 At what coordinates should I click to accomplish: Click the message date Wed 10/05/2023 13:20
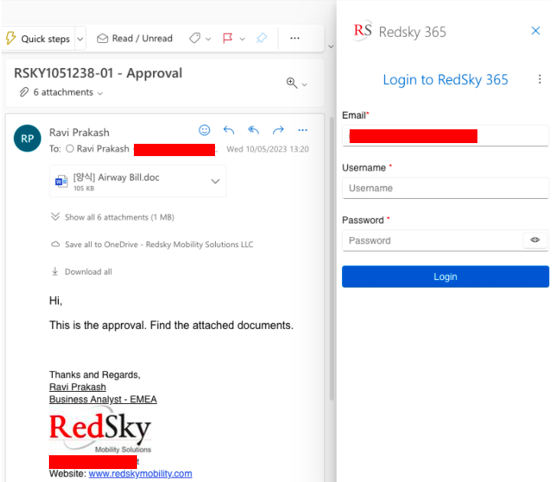[x=268, y=149]
